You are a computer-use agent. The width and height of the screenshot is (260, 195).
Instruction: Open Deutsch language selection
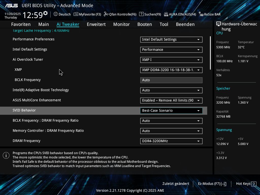[62, 14]
